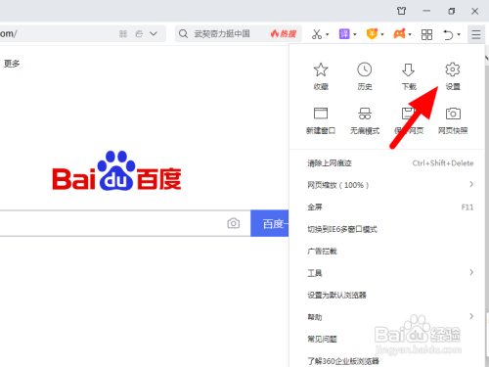Image resolution: width=489 pixels, height=367 pixels.
Task: Click the camera icon in Baidu search box
Action: tap(233, 223)
